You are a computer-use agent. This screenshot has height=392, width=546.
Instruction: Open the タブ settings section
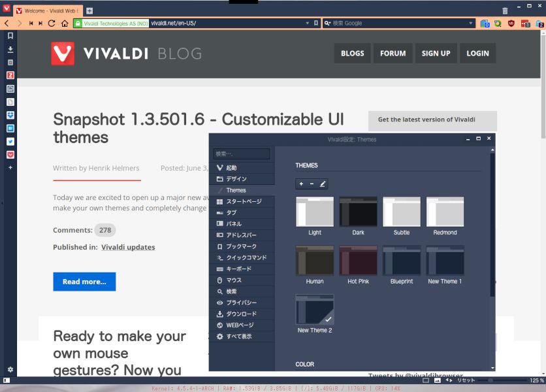click(242, 212)
